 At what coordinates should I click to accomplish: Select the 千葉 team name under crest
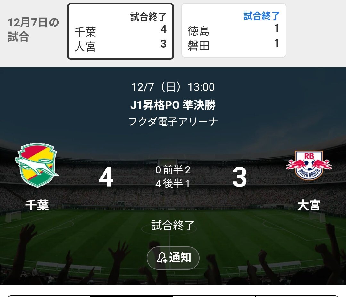[x=37, y=205]
